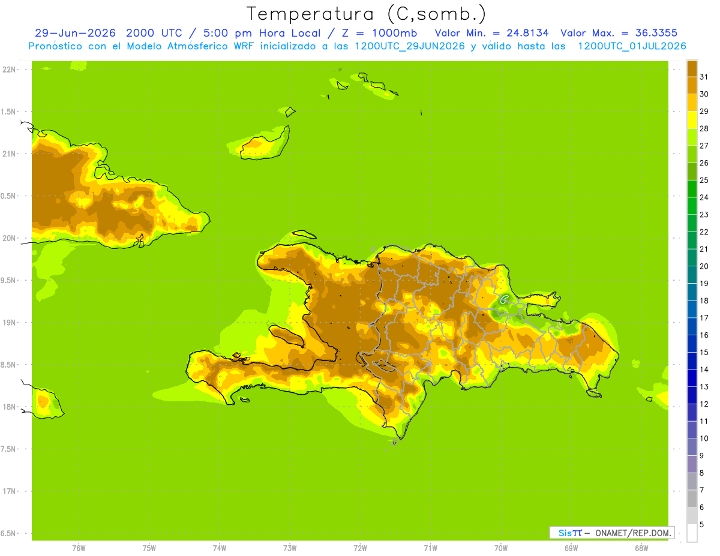Select the init time "1200UTC_29JUN2026"

point(410,46)
